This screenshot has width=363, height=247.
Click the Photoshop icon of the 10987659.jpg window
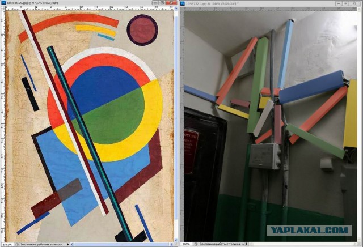click(3, 3)
